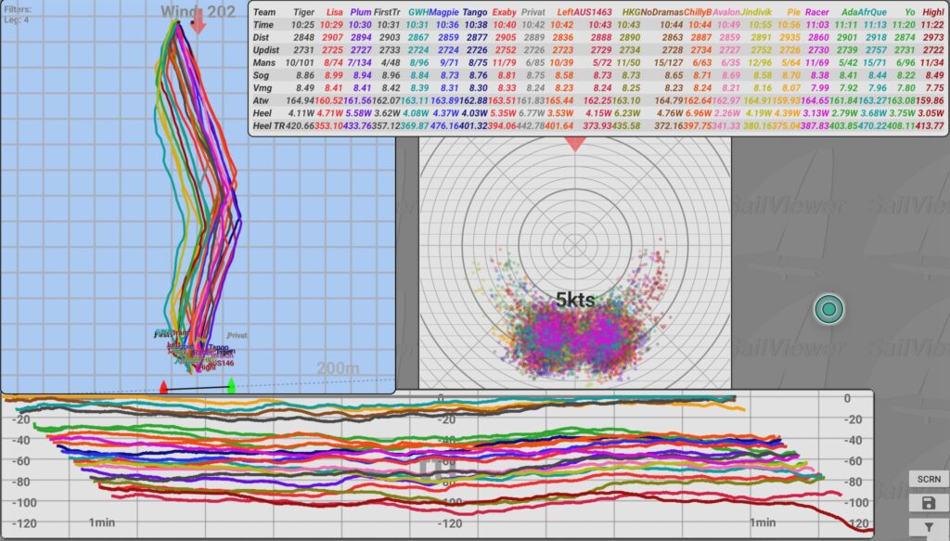Click Tiger's time value 10:25

(x=302, y=25)
